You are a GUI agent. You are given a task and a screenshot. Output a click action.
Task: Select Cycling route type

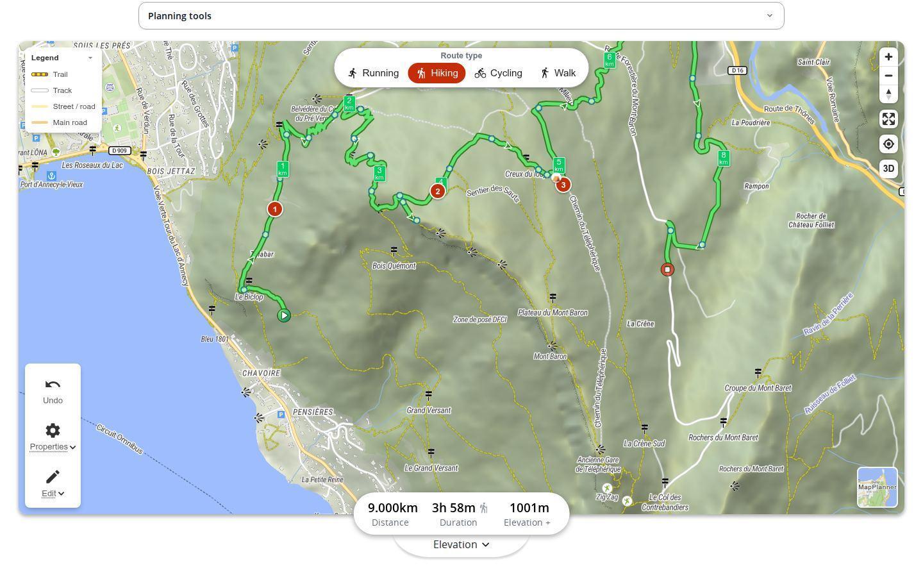498,73
